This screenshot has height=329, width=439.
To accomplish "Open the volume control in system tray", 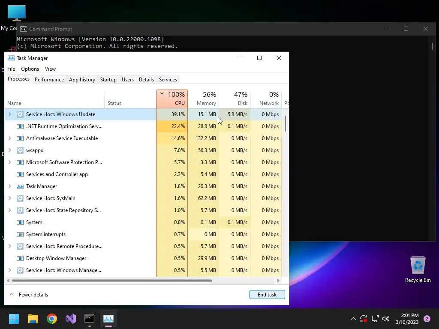I will pyautogui.click(x=386, y=319).
